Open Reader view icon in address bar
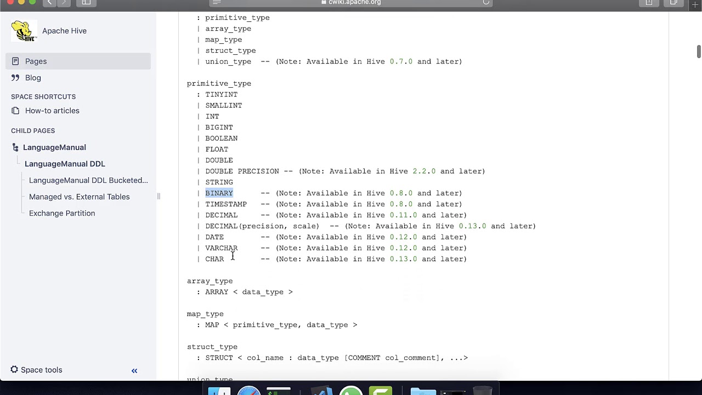 pos(217,3)
